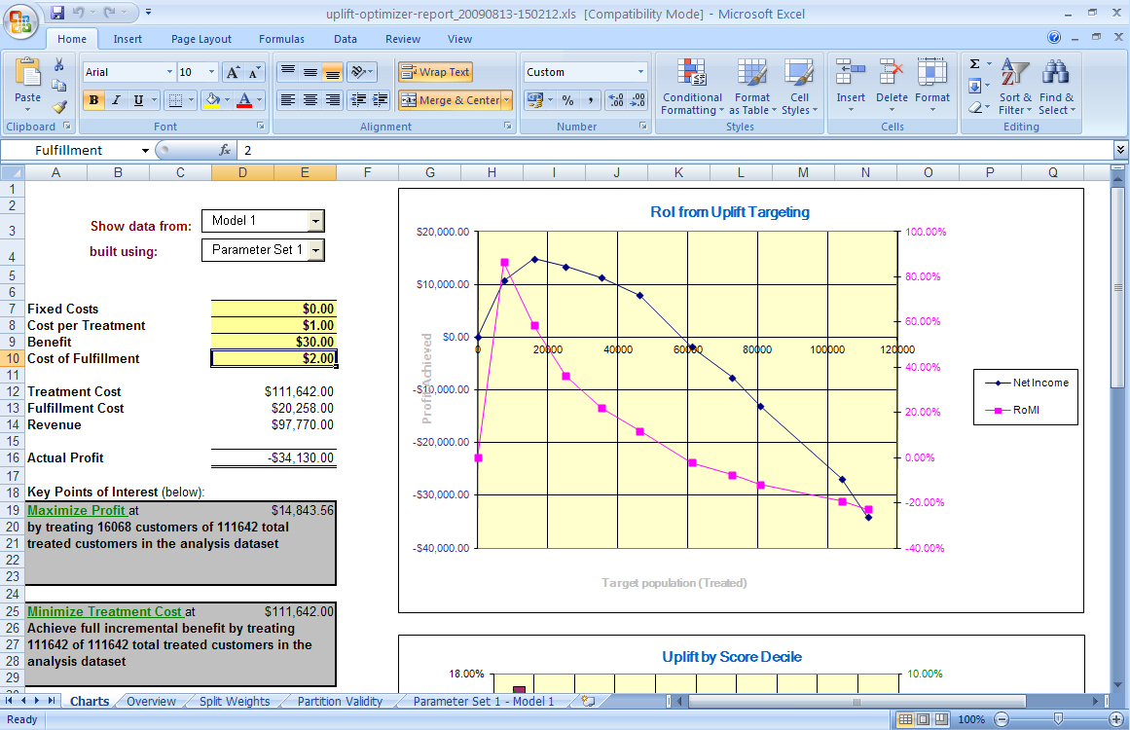Apply Comma Style number format
This screenshot has width=1130, height=730.
tap(590, 100)
